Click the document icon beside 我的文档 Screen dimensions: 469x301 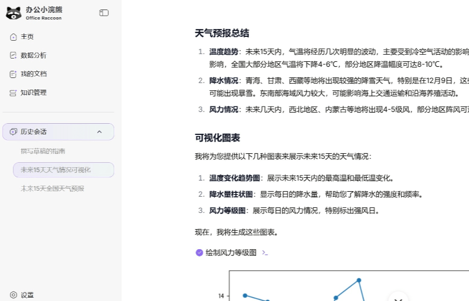(13, 74)
